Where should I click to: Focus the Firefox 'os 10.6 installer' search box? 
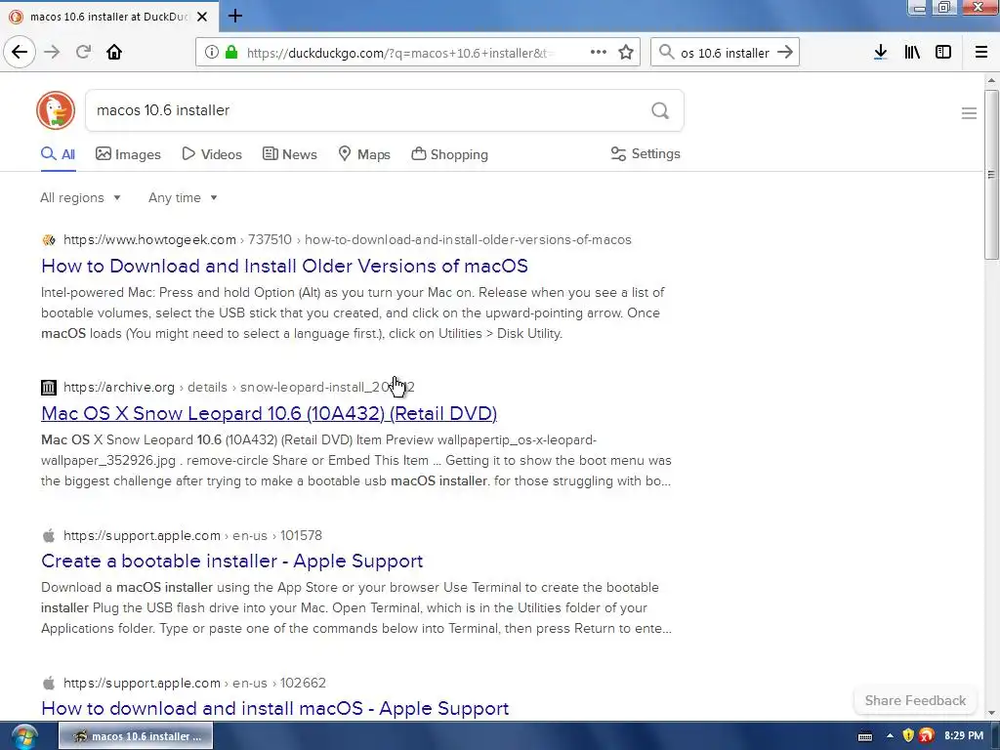click(x=725, y=53)
